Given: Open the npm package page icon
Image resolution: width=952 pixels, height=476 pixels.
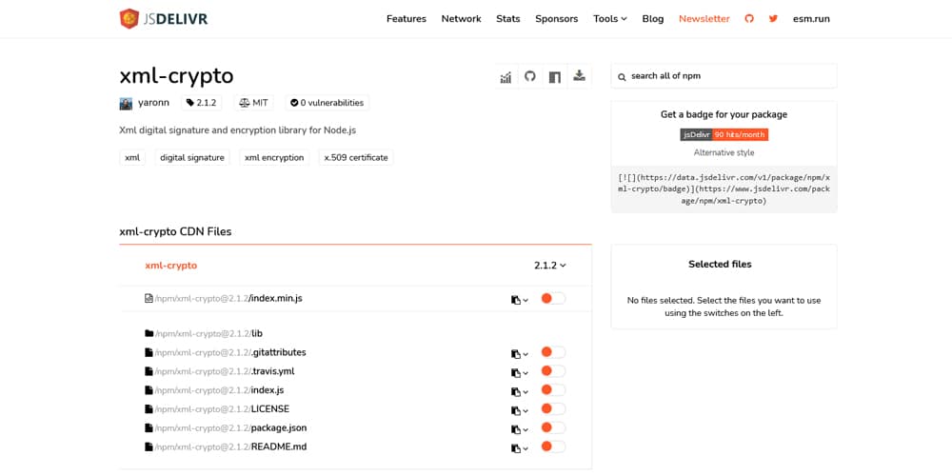Looking at the screenshot, I should point(554,76).
